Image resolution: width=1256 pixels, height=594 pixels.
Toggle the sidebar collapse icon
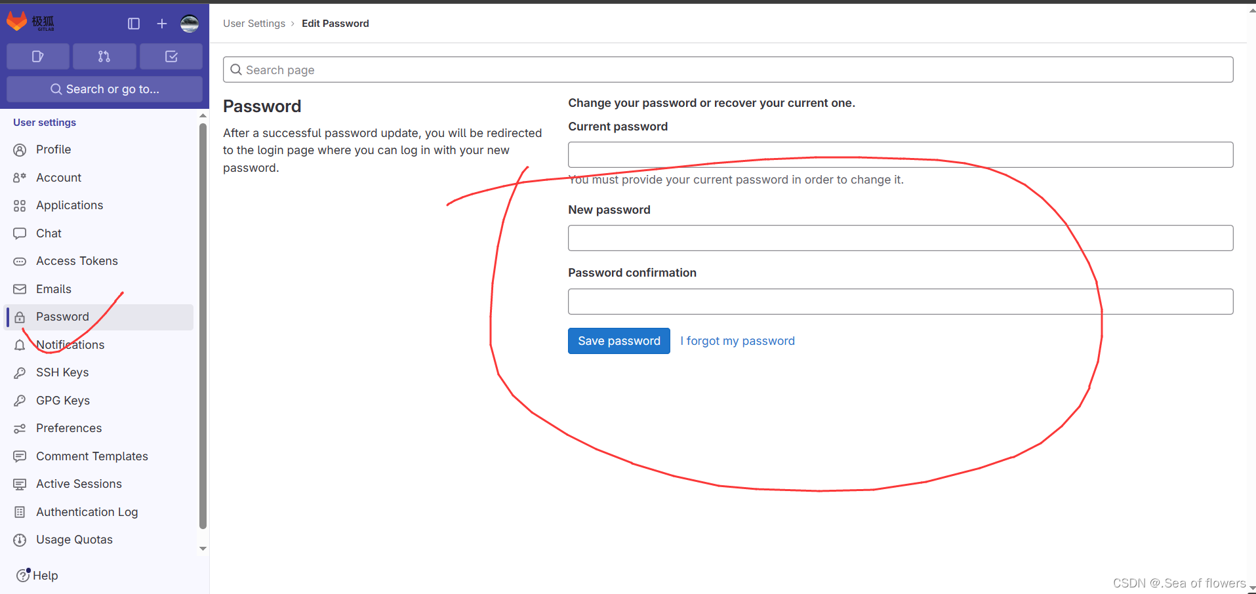coord(134,24)
